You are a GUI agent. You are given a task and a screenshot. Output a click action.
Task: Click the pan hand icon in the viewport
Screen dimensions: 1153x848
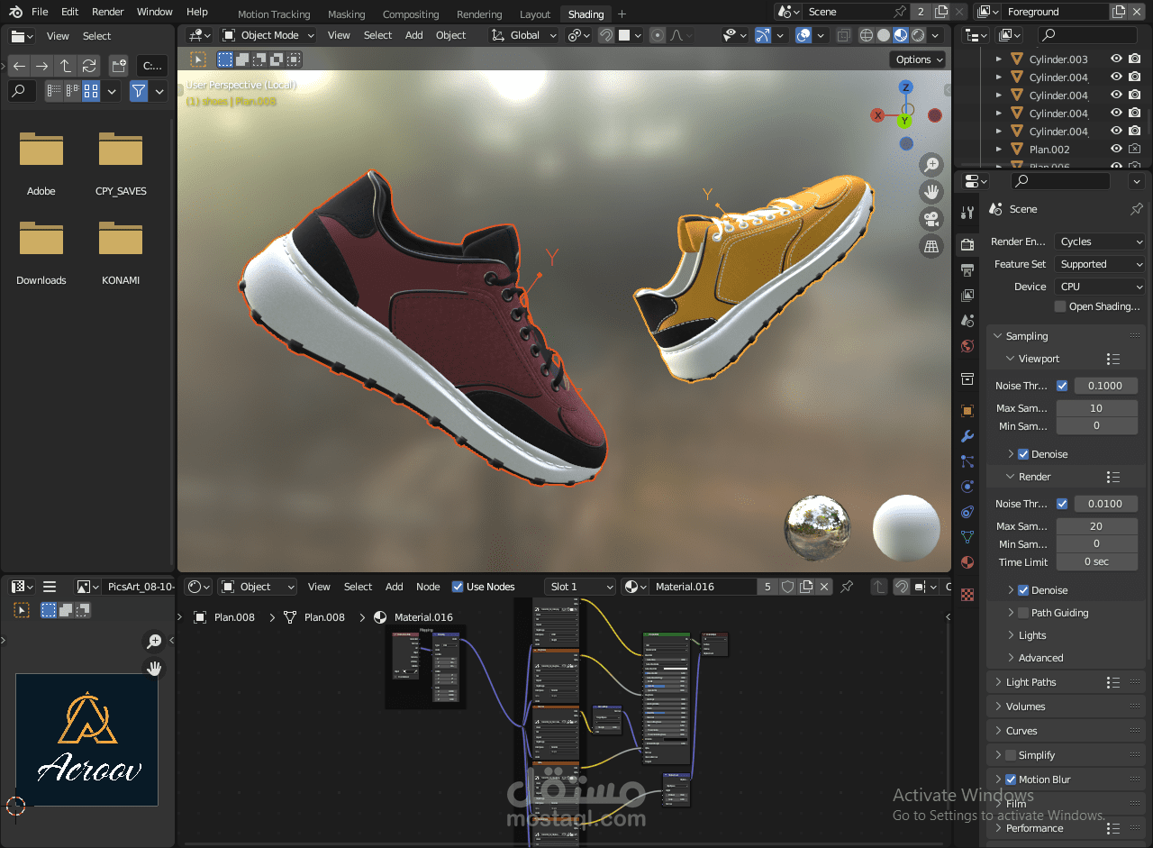pos(931,192)
